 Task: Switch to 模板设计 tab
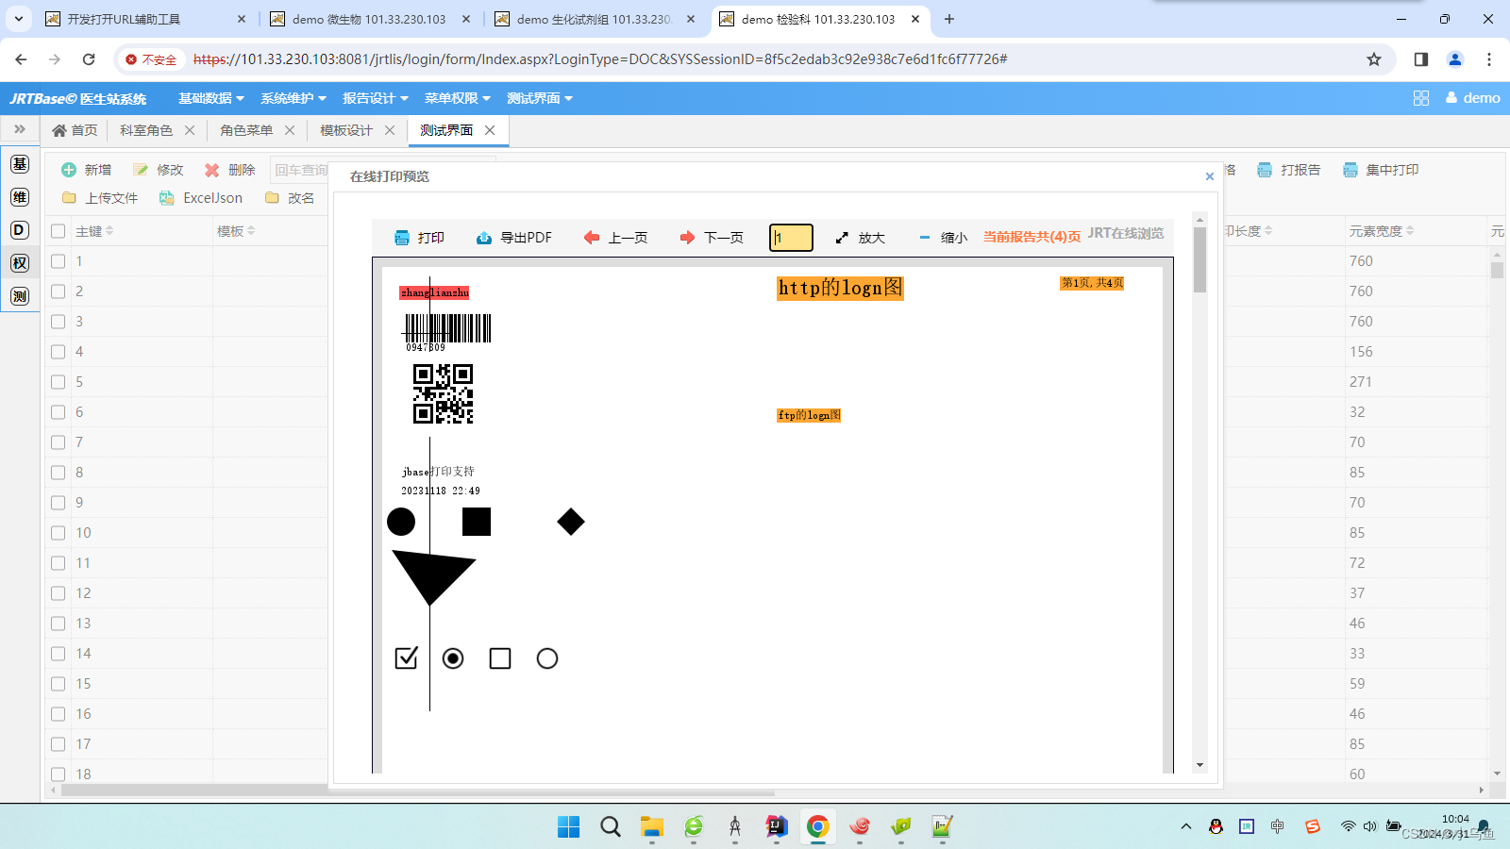coord(346,130)
